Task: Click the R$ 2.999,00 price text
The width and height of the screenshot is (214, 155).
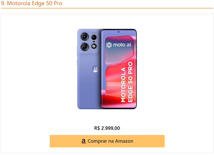Action: [x=107, y=128]
